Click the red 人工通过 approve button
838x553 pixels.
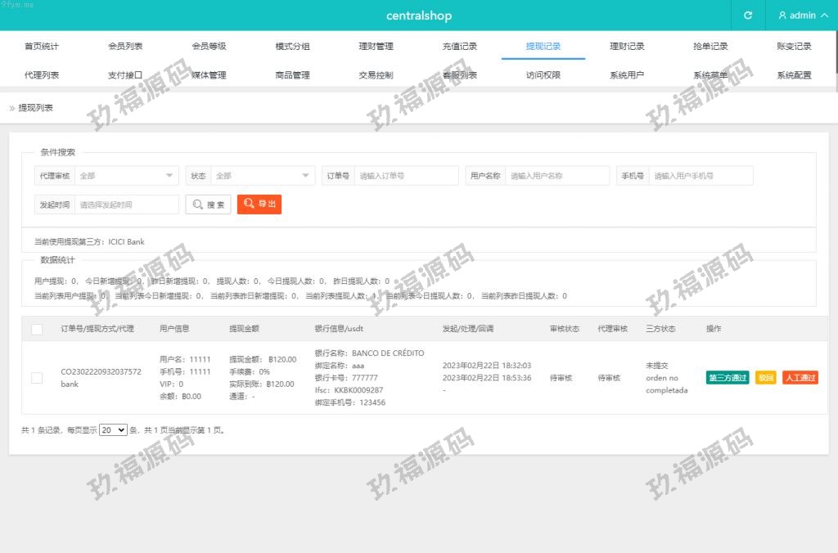(x=800, y=378)
